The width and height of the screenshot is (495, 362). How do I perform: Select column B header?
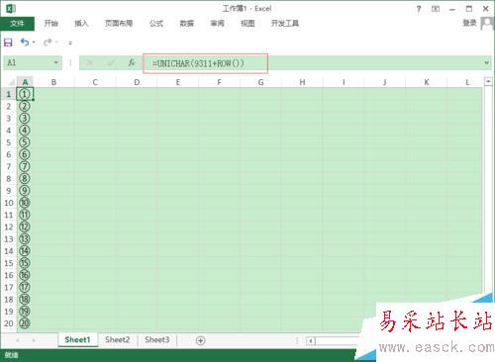point(53,82)
